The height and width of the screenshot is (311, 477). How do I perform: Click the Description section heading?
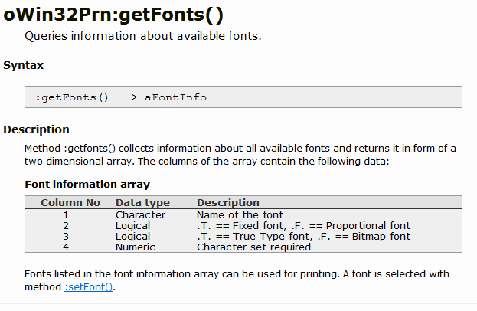point(37,129)
